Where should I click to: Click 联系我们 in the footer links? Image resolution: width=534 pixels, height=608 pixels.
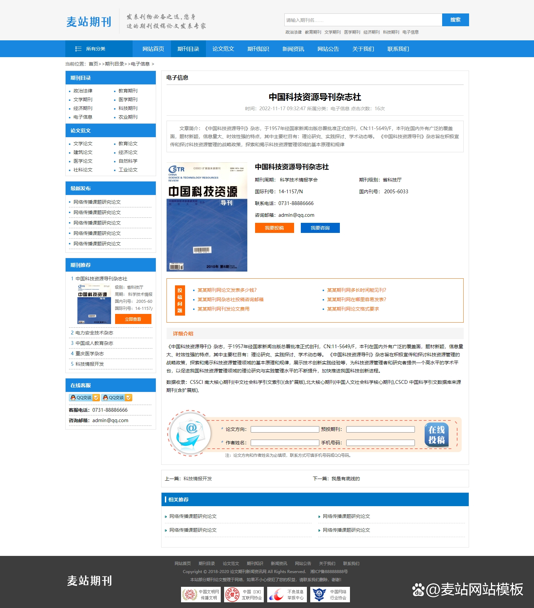click(351, 564)
